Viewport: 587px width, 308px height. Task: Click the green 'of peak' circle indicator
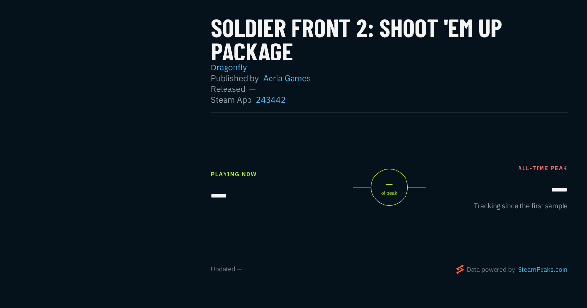tap(389, 187)
